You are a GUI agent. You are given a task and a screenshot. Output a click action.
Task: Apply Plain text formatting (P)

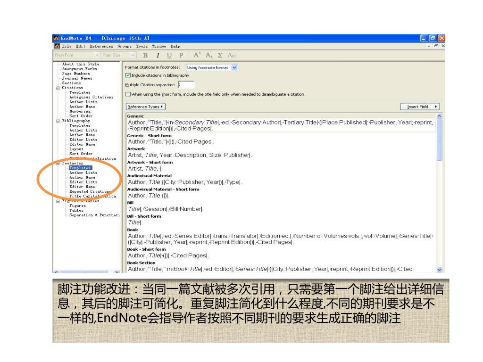pyautogui.click(x=181, y=56)
